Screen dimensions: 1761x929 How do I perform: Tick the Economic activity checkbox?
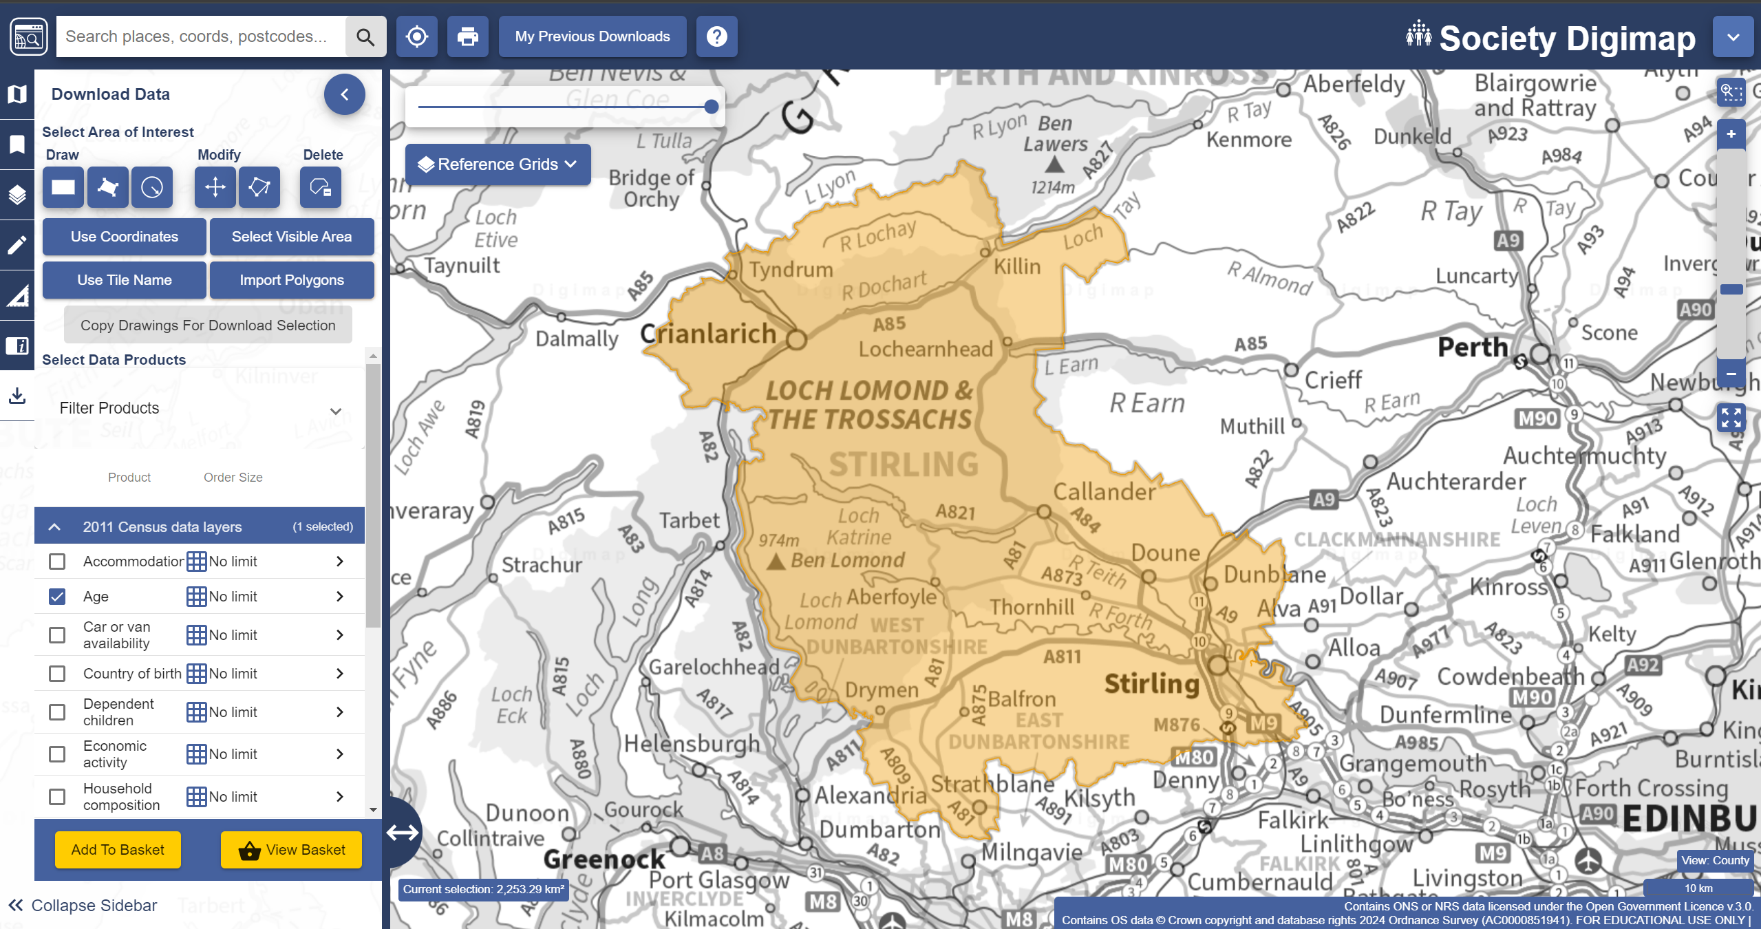click(x=57, y=754)
